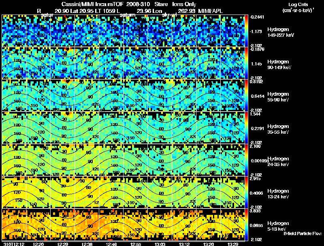Select the '310T12:12' time axis tick

click(x=14, y=244)
